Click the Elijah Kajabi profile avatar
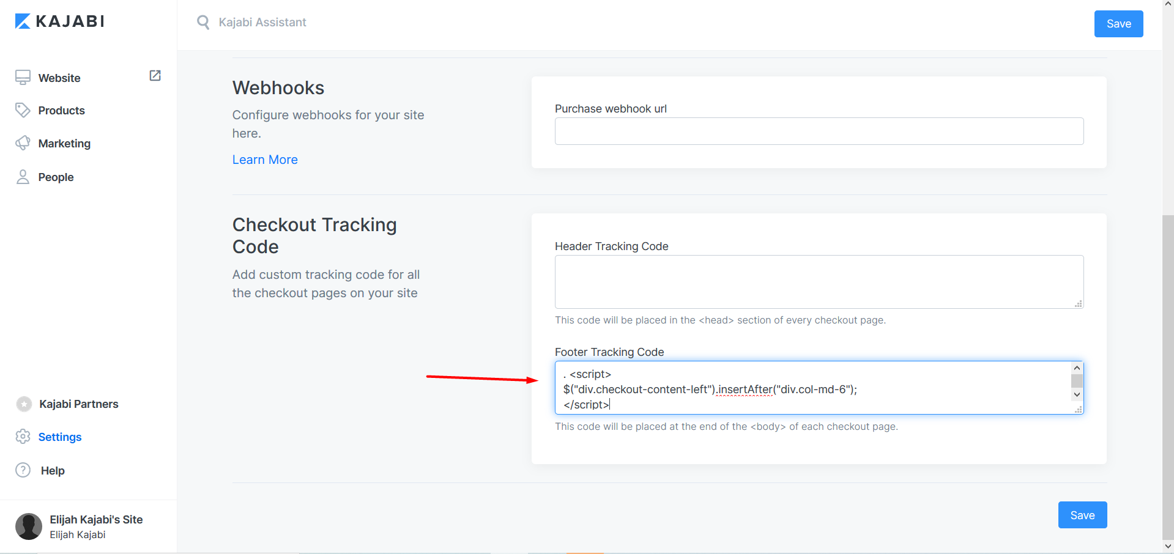1174x554 pixels. pyautogui.click(x=29, y=526)
